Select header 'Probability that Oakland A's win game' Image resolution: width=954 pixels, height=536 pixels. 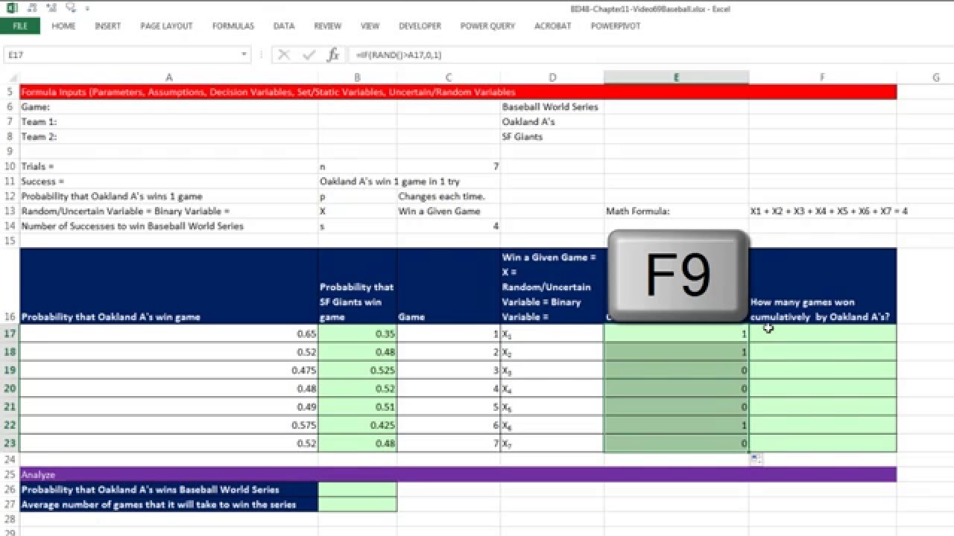169,287
